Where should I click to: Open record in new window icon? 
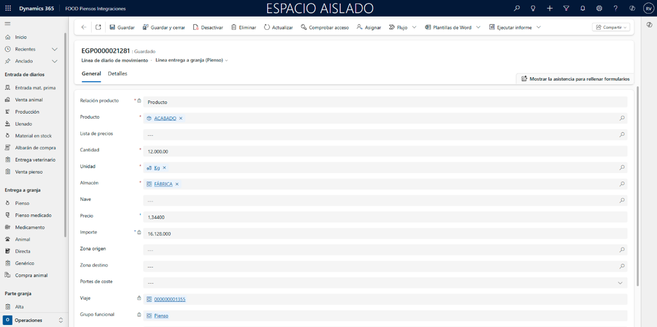click(x=98, y=27)
